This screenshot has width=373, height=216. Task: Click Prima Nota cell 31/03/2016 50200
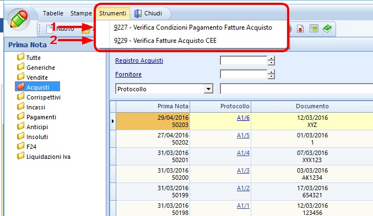(x=153, y=174)
